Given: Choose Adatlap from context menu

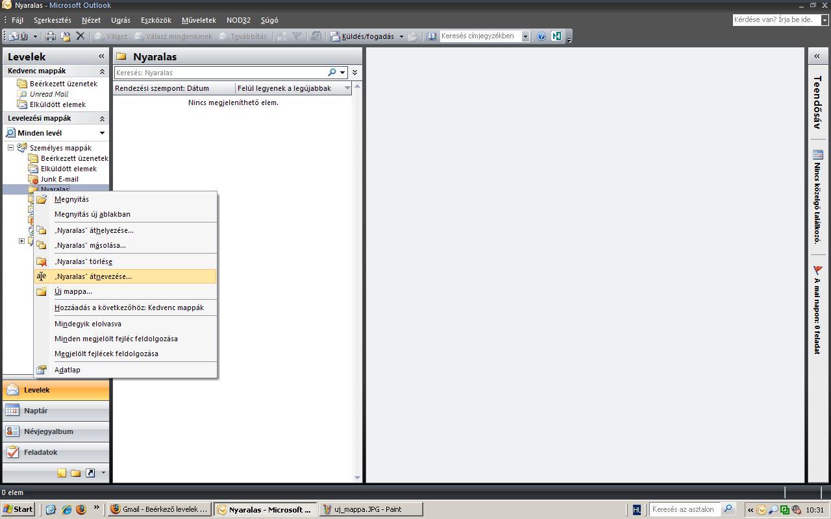Looking at the screenshot, I should click(125, 370).
